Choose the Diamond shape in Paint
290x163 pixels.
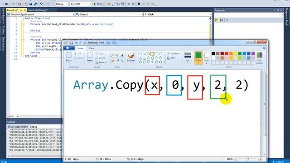(x=148, y=58)
